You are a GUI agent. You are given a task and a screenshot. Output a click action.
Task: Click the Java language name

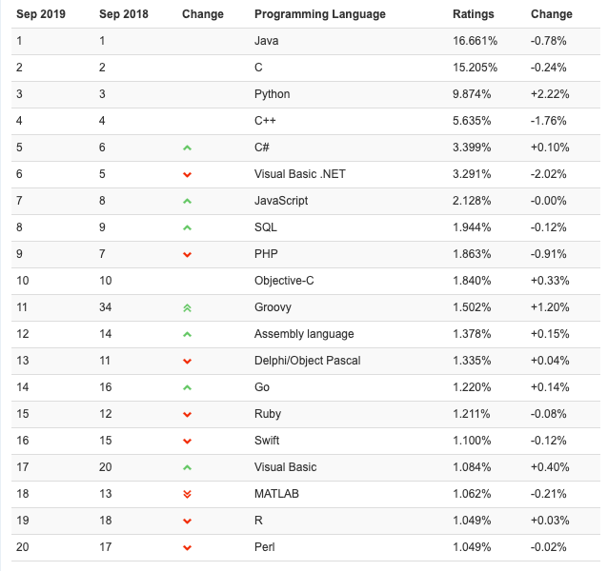(266, 41)
